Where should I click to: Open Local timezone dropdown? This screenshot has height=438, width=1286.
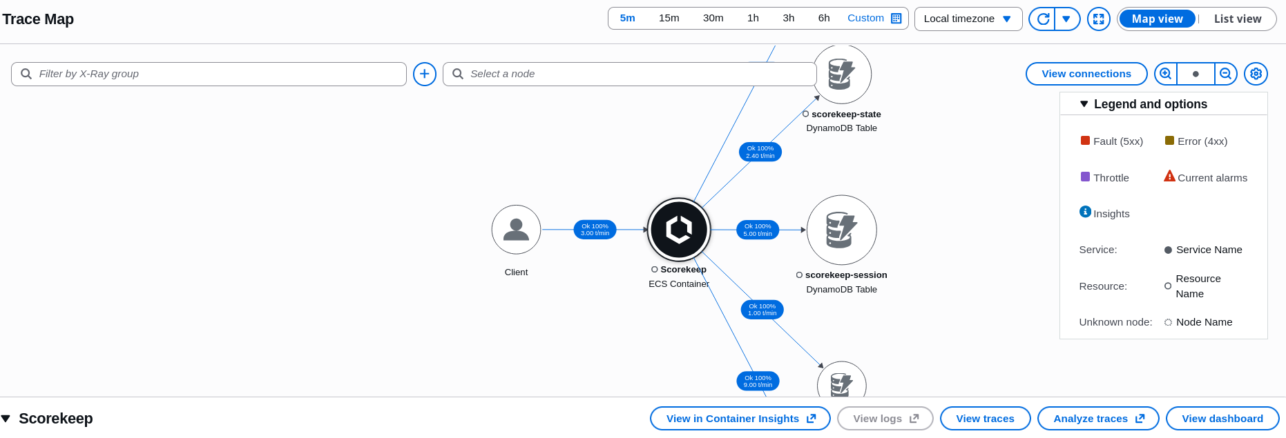[x=968, y=19]
